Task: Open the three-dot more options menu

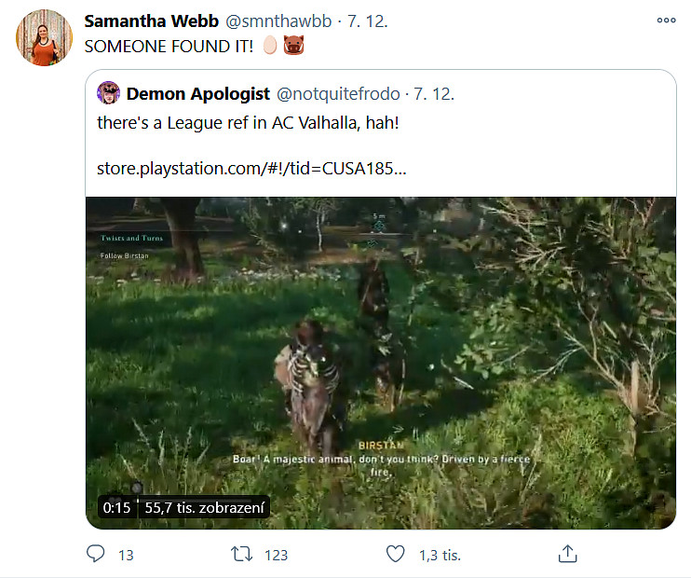Action: tap(666, 20)
